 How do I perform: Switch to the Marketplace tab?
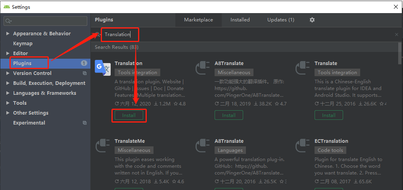point(198,20)
